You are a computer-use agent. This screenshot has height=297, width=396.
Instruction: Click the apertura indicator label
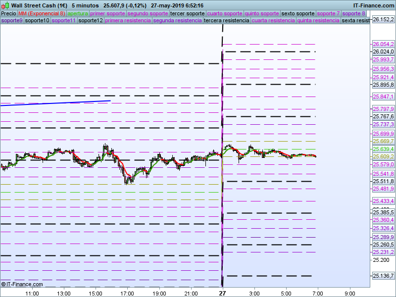pos(78,13)
